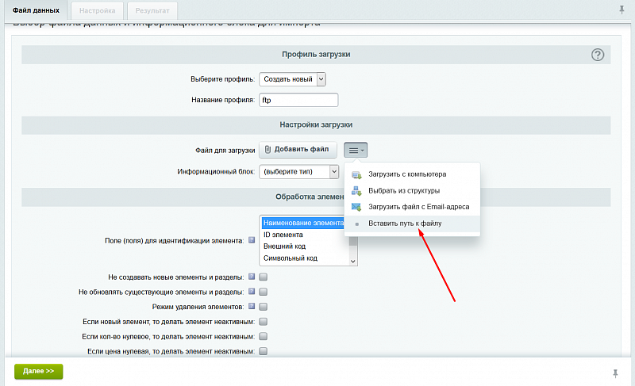635x386 pixels.
Task: Click the pin icon near bottom right
Action: click(615, 373)
